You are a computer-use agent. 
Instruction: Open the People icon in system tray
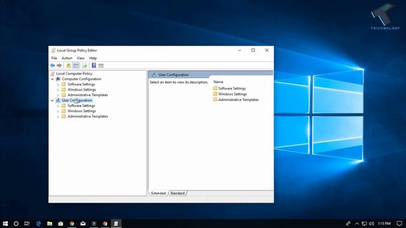click(x=348, y=224)
